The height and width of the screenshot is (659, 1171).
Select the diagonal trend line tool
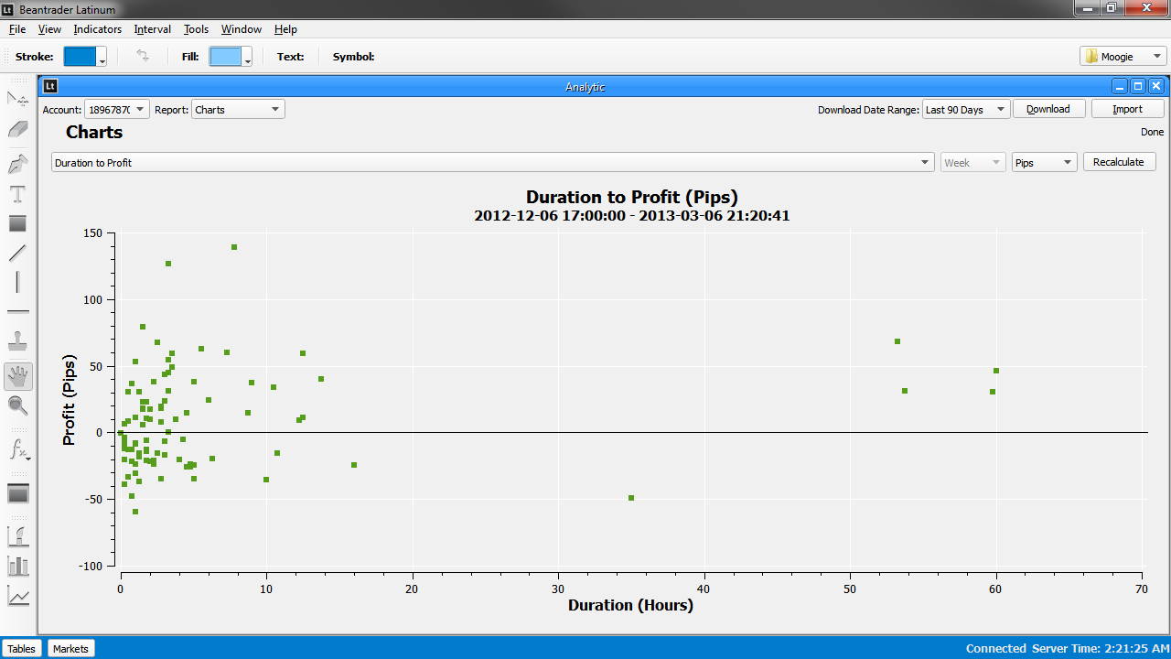click(18, 253)
